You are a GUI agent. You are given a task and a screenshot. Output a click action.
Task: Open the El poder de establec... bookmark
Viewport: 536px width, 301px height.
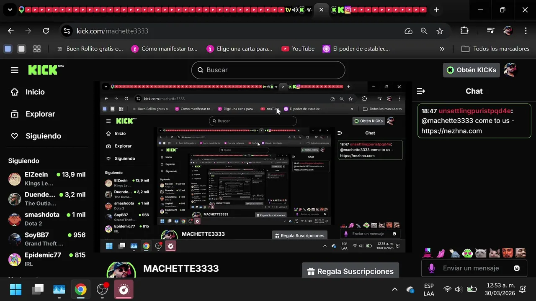pos(356,49)
